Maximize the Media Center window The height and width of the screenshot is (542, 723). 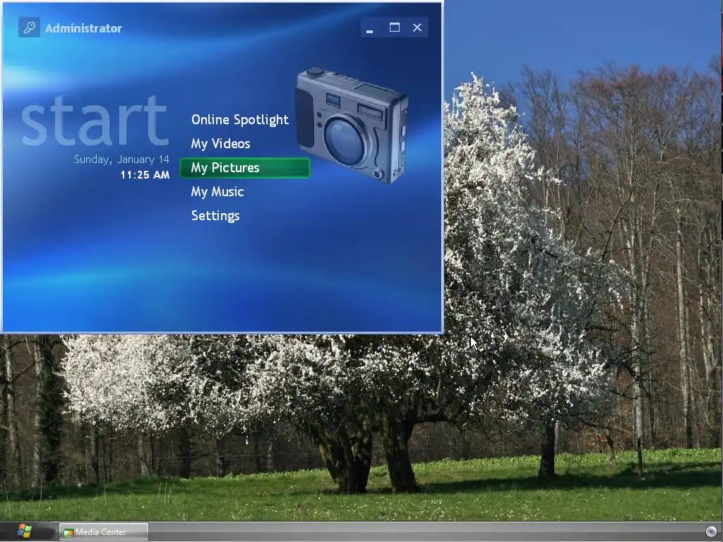[394, 28]
